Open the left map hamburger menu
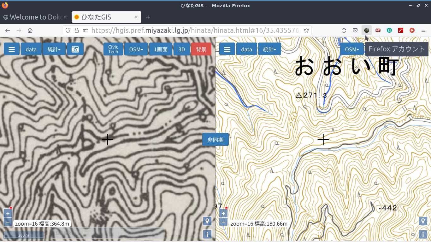Image resolution: width=431 pixels, height=242 pixels. point(12,49)
